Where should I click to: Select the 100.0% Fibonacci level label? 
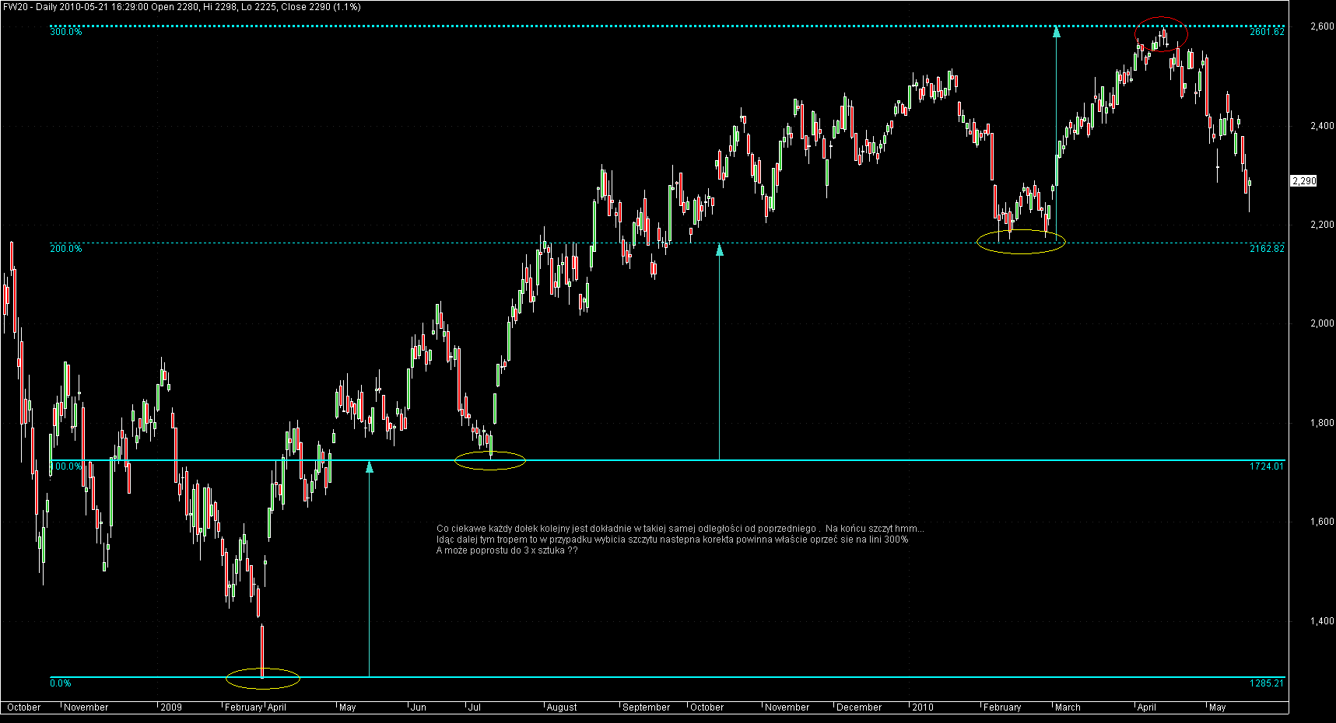[66, 466]
